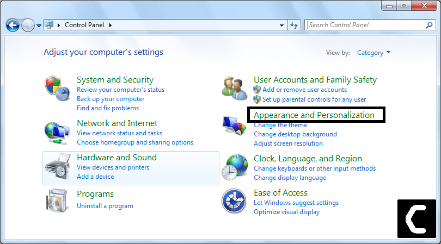Click Let Windows suggest settings
The height and width of the screenshot is (244, 441).
[x=296, y=203]
